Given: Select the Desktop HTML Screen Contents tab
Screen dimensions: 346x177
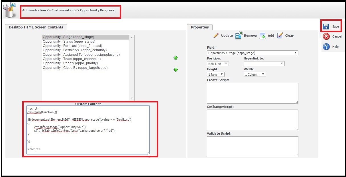Looking at the screenshot, I should [x=36, y=27].
